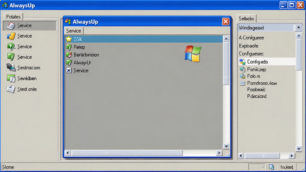Viewport: 306px width, 172px height.
Task: Click the green shield icon beside AlwayUr
Action: point(69,63)
